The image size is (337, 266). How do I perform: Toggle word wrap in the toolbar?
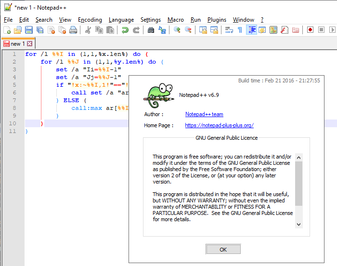(229, 30)
